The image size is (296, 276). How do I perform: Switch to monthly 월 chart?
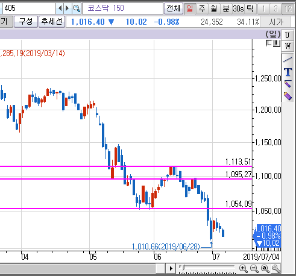pos(214,8)
